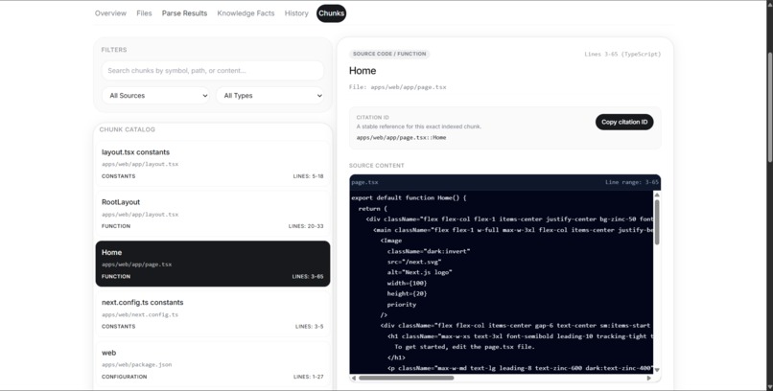Click the code viewer scroll down arrow
Screen dimensions: 773x391
point(657,370)
